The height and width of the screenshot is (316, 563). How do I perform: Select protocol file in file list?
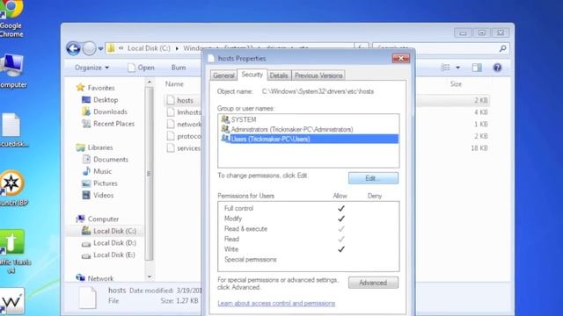184,136
